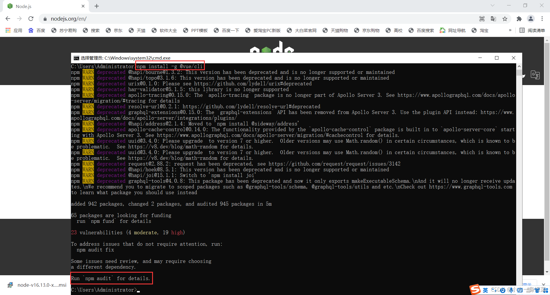This screenshot has width=550, height=295.
Task: Close the Node.js tab
Action: click(83, 6)
